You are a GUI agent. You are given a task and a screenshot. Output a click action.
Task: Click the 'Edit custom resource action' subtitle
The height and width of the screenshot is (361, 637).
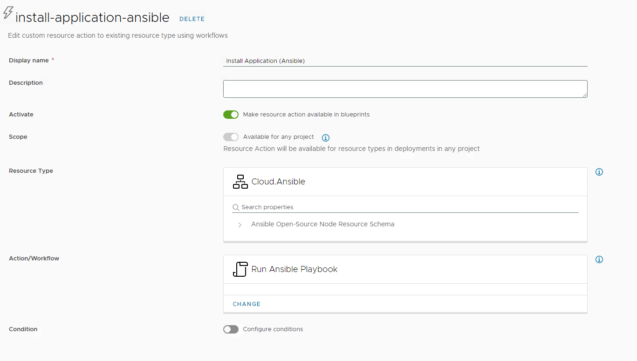coord(118,35)
